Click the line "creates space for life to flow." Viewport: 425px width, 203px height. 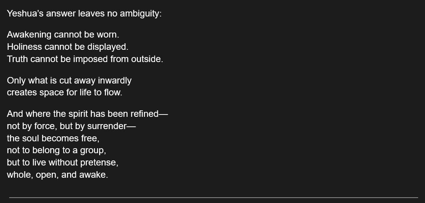coord(64,93)
